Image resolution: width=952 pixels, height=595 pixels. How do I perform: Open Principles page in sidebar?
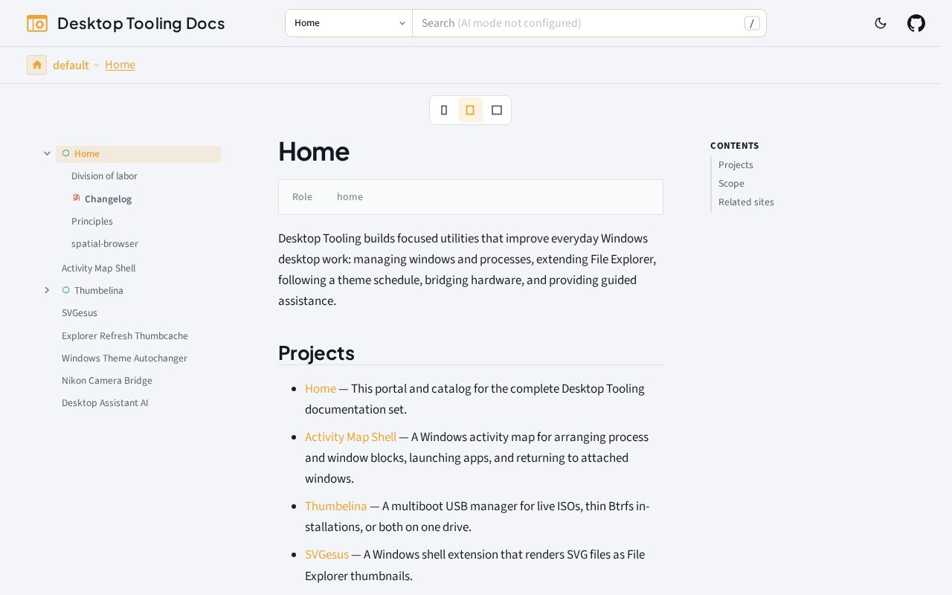[x=92, y=222]
